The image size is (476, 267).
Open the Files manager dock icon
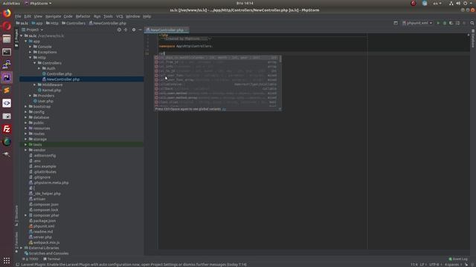click(x=7, y=39)
